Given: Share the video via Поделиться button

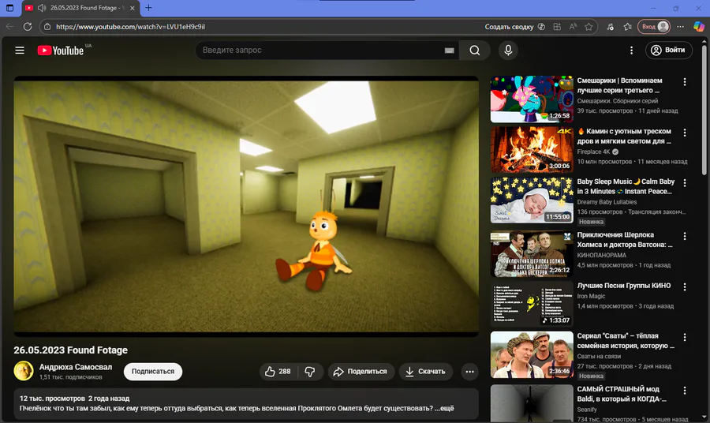Looking at the screenshot, I should pos(361,372).
